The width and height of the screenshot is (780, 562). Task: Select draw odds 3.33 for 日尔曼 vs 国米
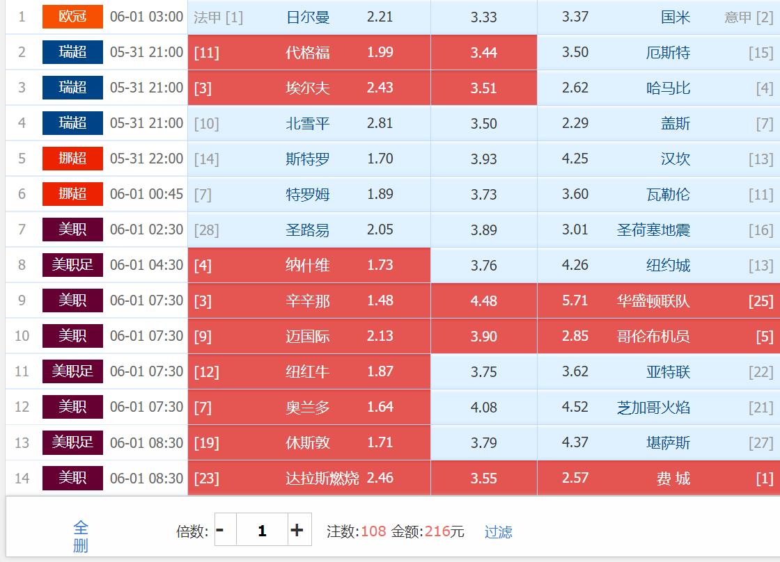tap(484, 17)
